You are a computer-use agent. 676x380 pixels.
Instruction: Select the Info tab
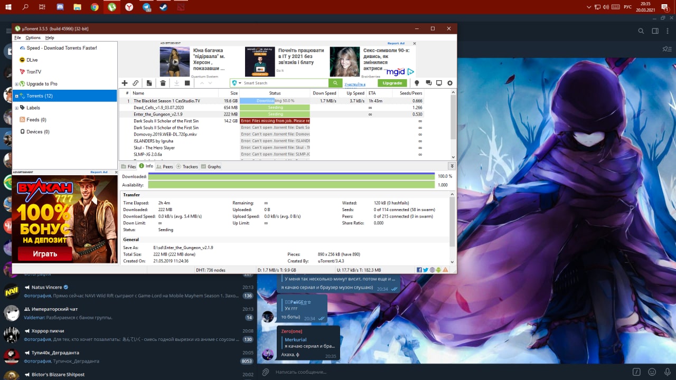(x=146, y=166)
